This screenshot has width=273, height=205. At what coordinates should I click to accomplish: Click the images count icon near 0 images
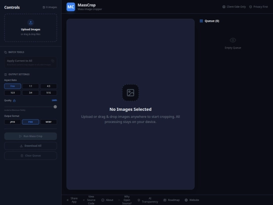44,7
